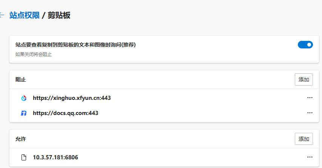This screenshot has width=322, height=168.
Task: Click the xinghuo.xfyun.cn flame favicon
Action: [24, 98]
